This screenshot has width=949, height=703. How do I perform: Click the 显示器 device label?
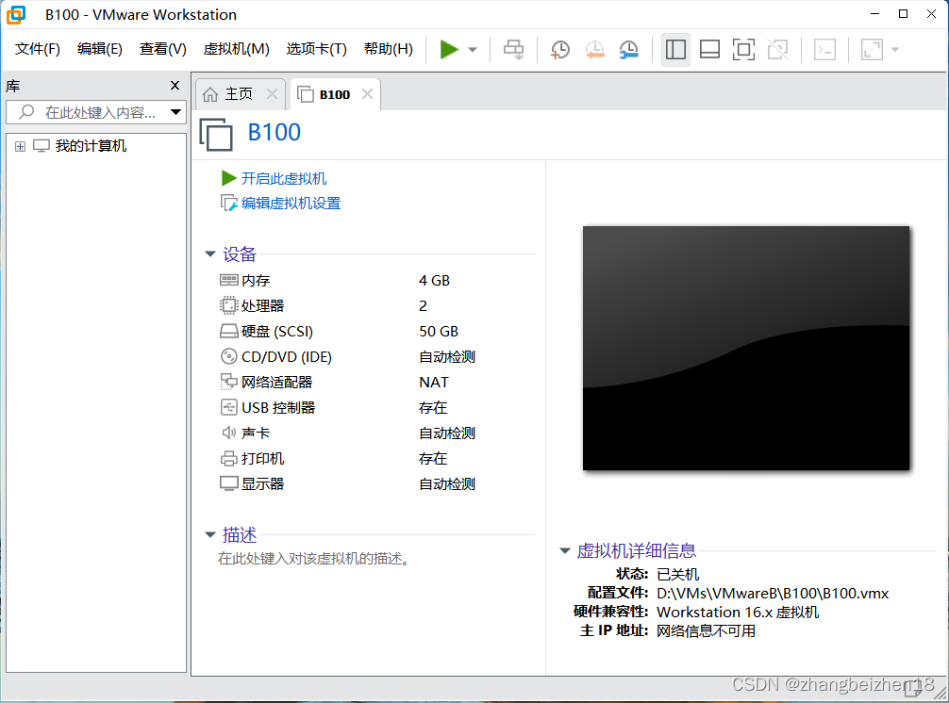[262, 483]
